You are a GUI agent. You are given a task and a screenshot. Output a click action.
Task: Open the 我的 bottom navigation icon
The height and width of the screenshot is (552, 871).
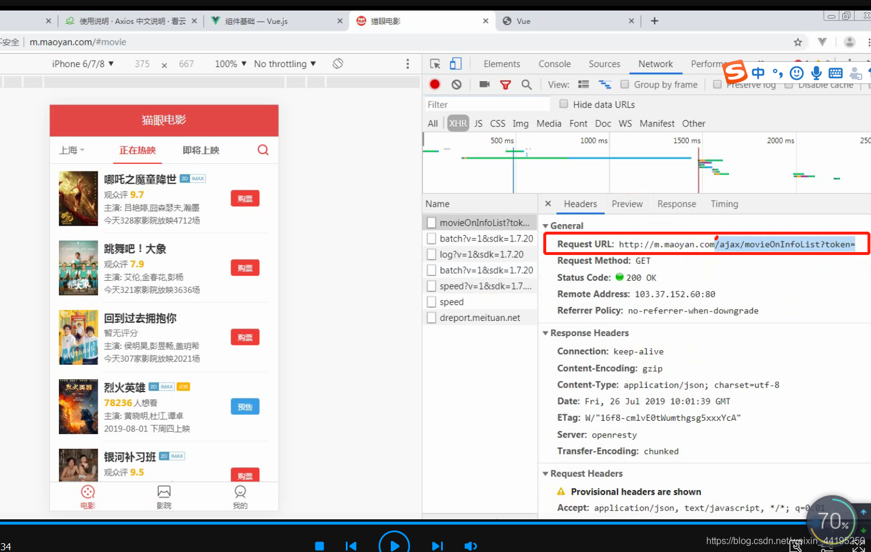(x=240, y=497)
